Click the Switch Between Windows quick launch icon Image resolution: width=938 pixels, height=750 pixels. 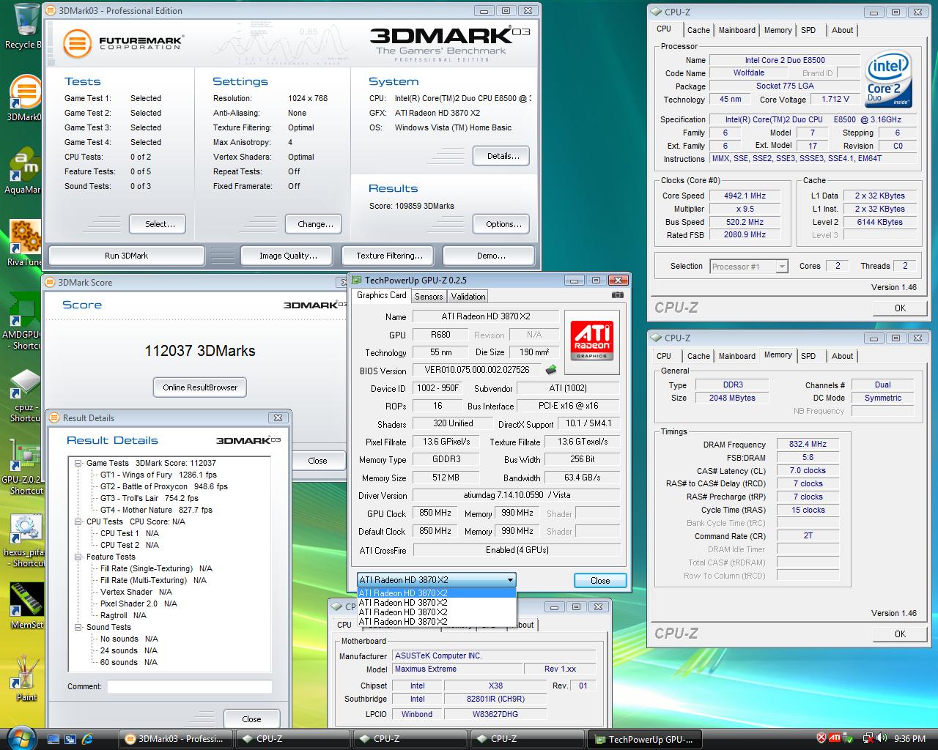70,739
